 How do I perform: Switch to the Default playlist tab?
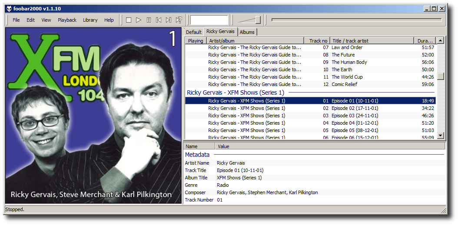pyautogui.click(x=194, y=32)
